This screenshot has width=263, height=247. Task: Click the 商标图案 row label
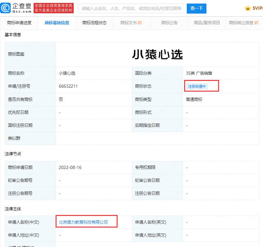(16, 54)
